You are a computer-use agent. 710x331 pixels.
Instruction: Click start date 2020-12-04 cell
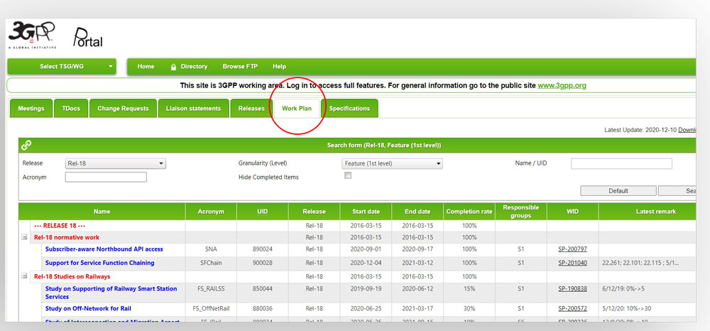click(x=366, y=263)
